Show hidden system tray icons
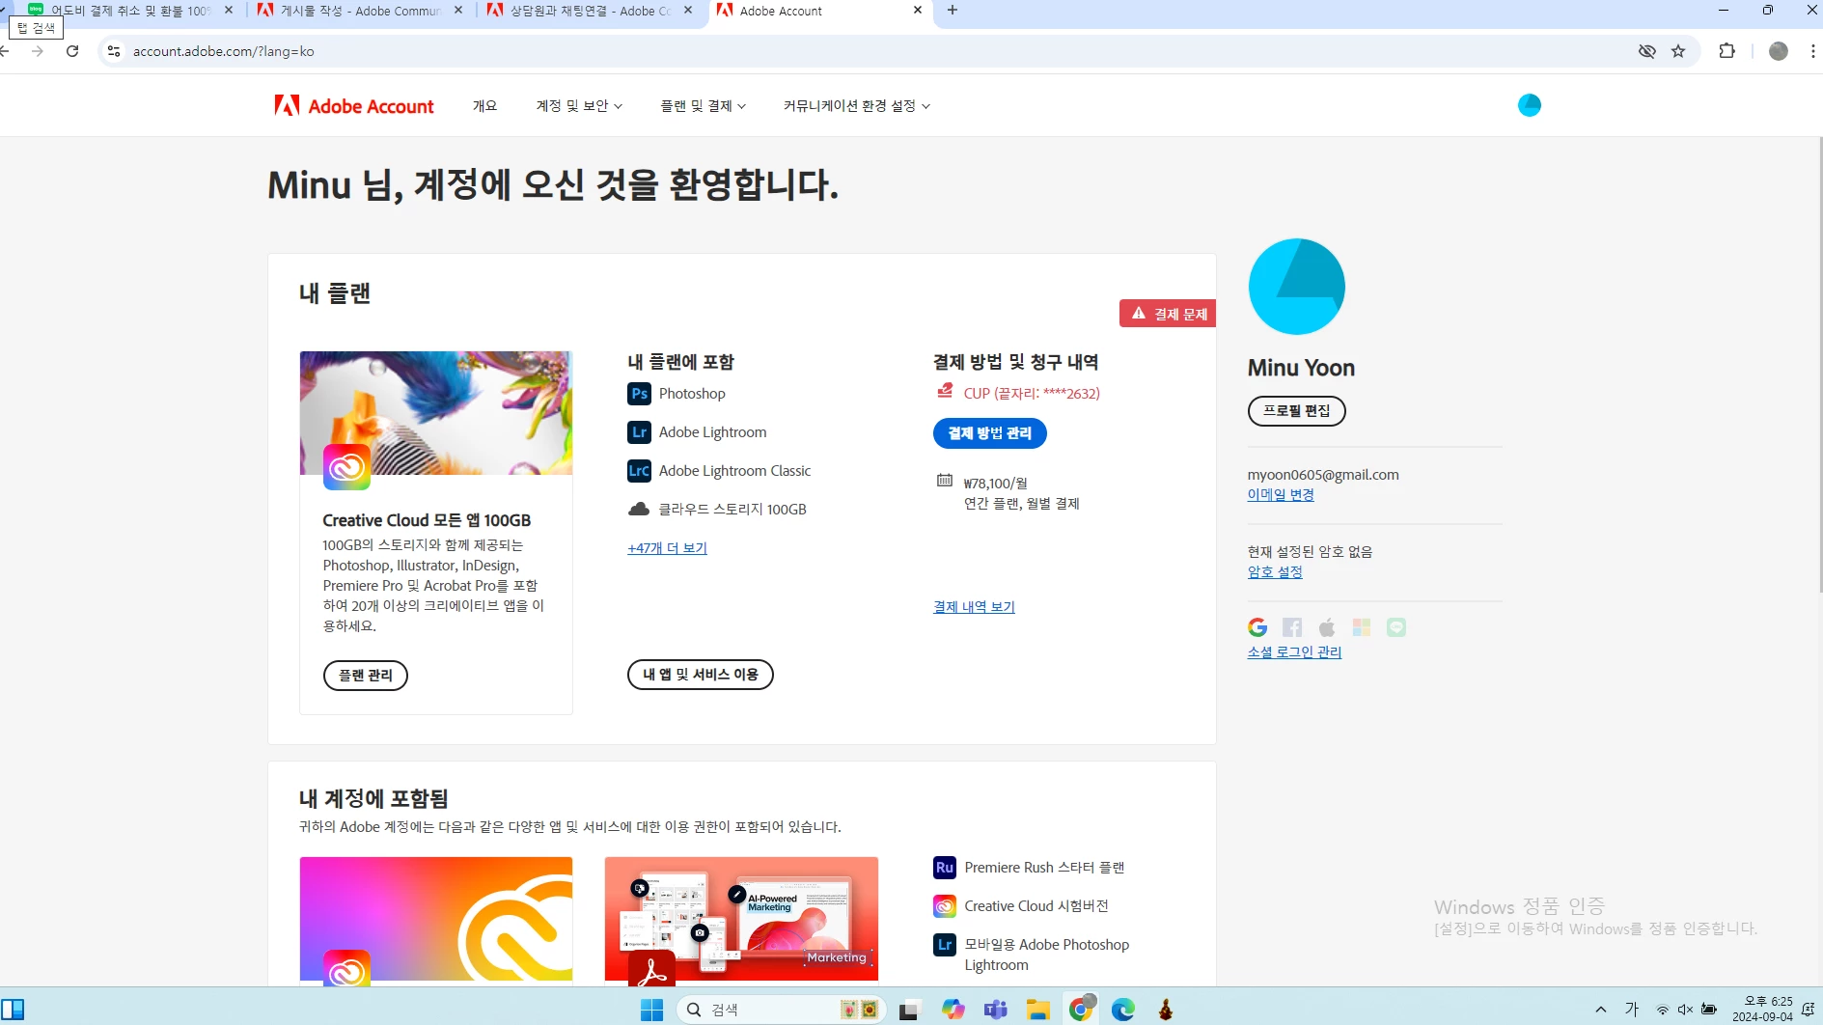The width and height of the screenshot is (1823, 1025). pos(1601,1010)
